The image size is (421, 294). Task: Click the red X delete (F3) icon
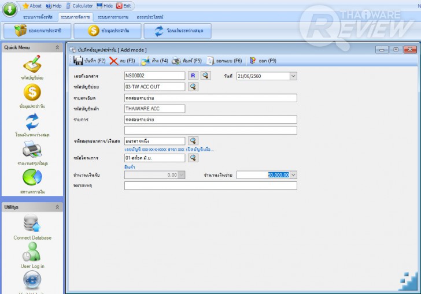click(114, 61)
